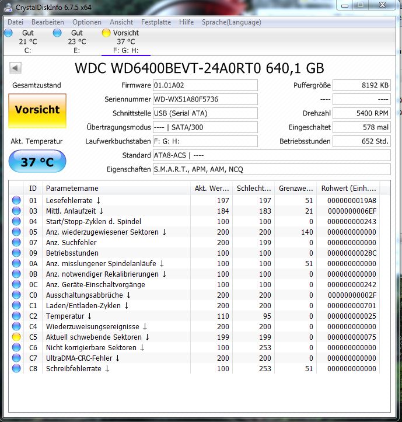Select raw value 00000000028C
402x422 pixels.
click(352, 253)
